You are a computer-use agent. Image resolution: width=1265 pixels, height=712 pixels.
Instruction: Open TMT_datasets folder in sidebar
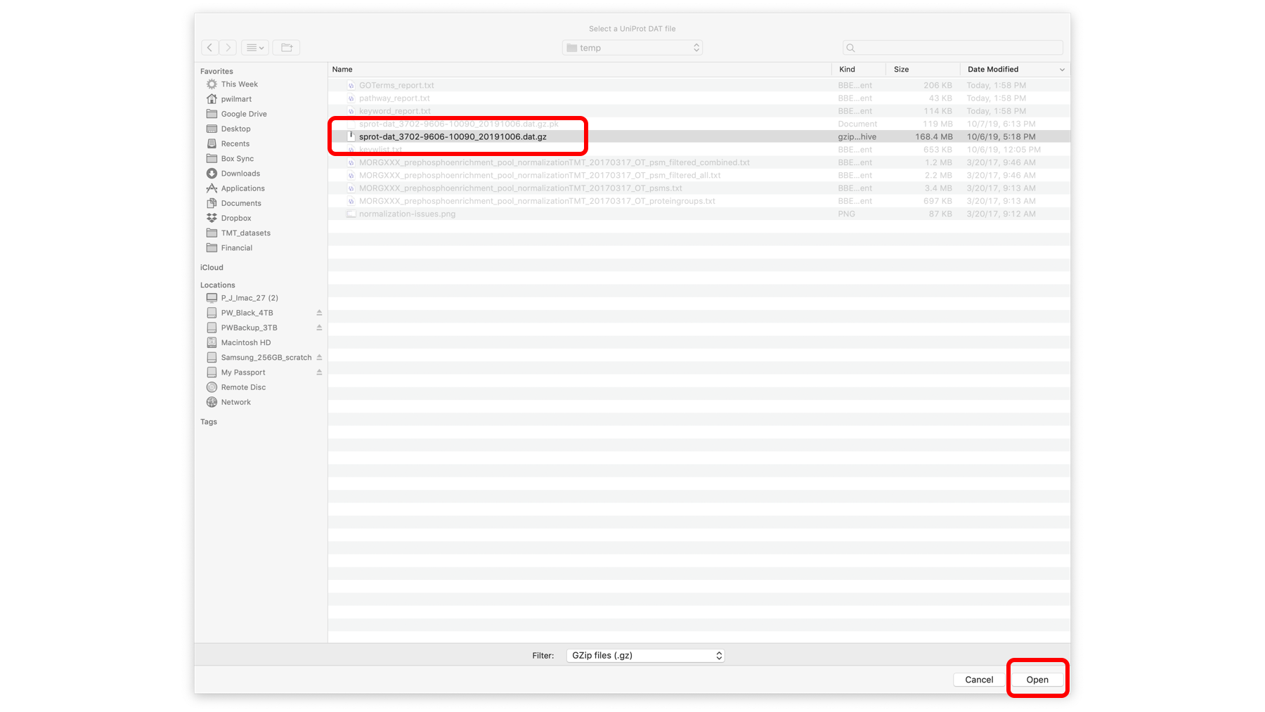tap(245, 233)
